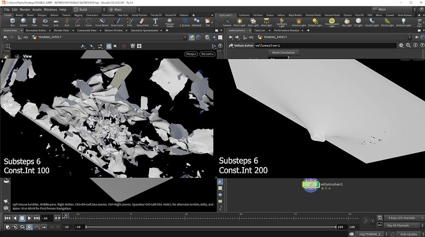The height and width of the screenshot is (237, 425).
Task: Click the vellumsolver1 node in network
Action: click(310, 185)
